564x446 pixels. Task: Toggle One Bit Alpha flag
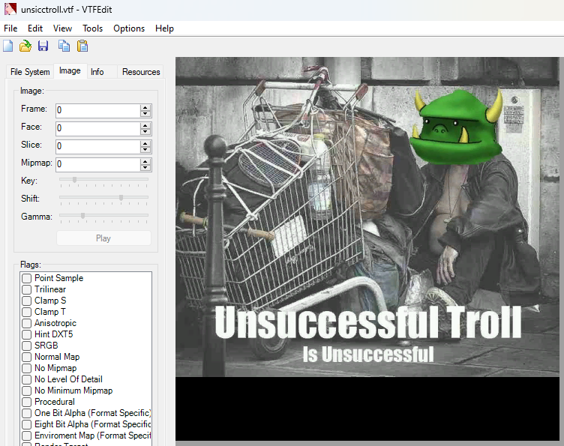click(x=26, y=413)
